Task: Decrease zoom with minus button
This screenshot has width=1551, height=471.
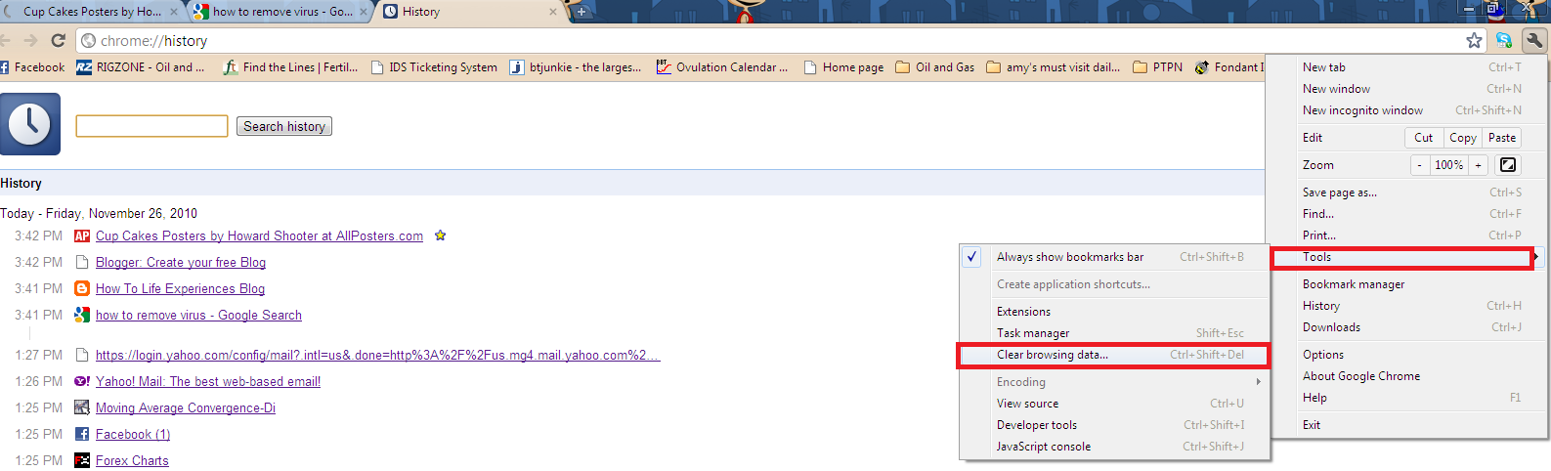Action: pos(1419,165)
